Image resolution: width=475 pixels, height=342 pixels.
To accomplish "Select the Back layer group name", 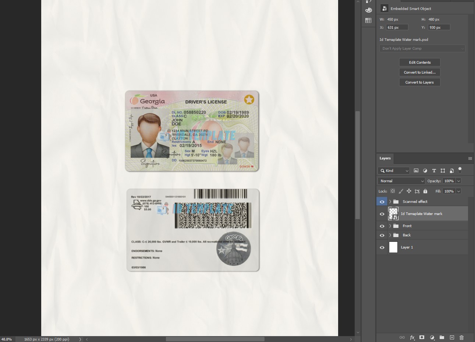I will pyautogui.click(x=407, y=235).
